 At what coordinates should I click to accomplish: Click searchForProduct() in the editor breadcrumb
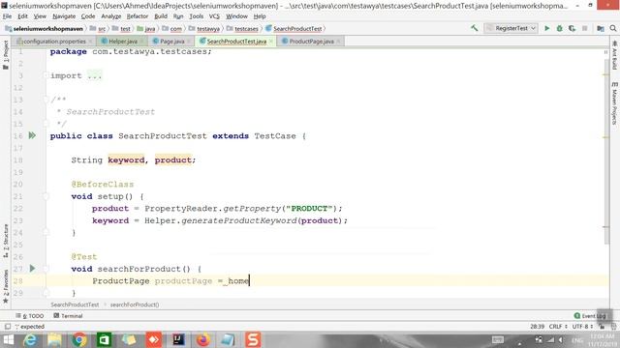pos(135,304)
